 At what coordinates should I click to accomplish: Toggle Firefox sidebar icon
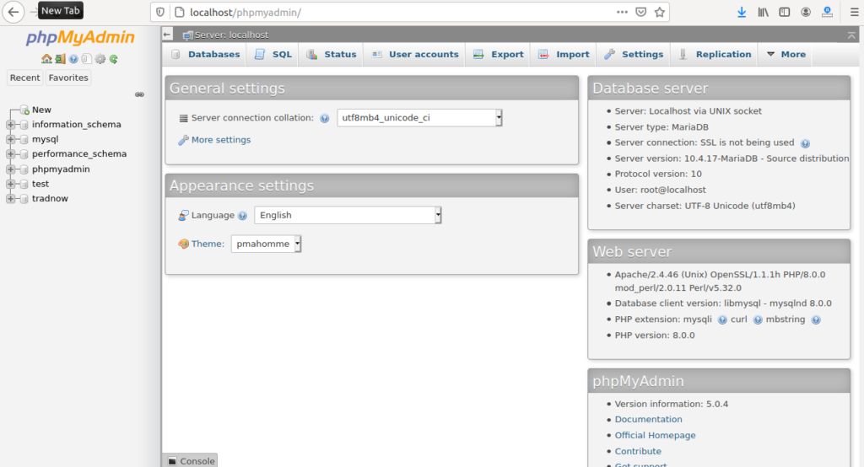[x=784, y=12]
